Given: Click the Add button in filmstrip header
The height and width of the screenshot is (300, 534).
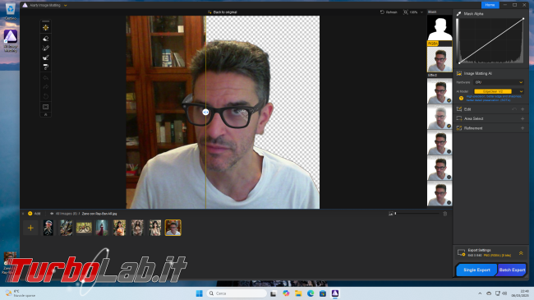Looking at the screenshot, I should click(x=34, y=214).
